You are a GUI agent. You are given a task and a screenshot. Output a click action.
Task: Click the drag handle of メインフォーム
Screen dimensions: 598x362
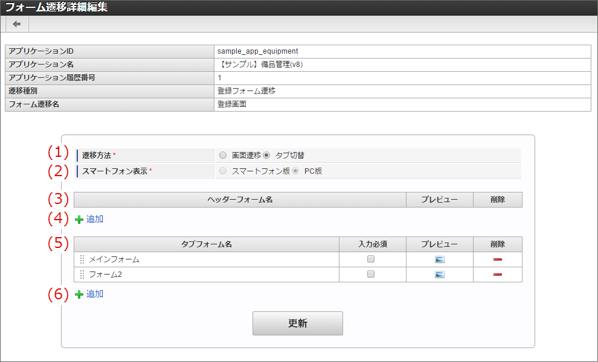click(83, 259)
